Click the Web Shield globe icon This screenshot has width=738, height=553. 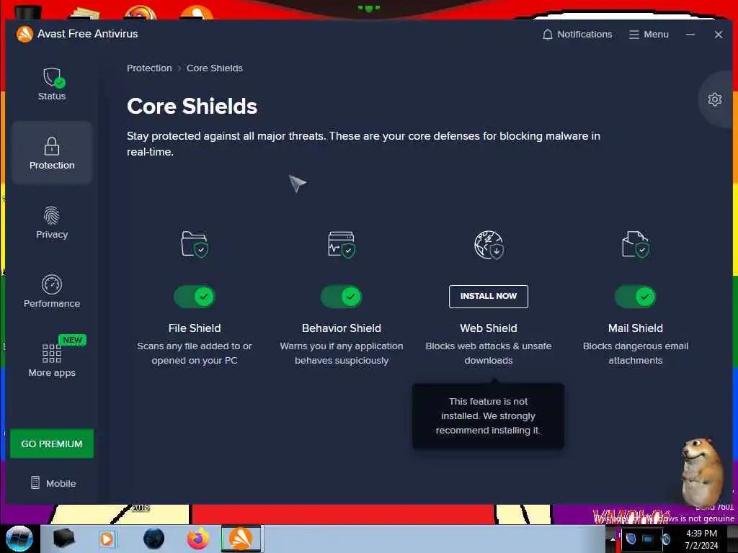click(x=489, y=245)
